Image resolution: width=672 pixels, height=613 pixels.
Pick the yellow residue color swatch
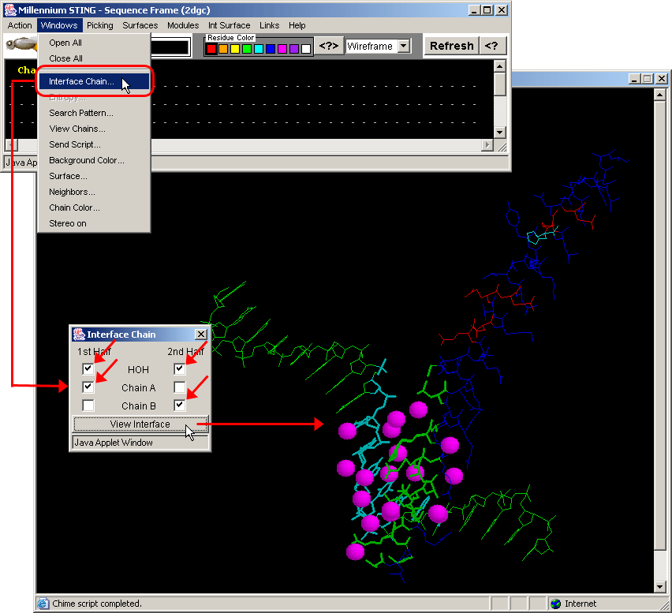point(235,49)
